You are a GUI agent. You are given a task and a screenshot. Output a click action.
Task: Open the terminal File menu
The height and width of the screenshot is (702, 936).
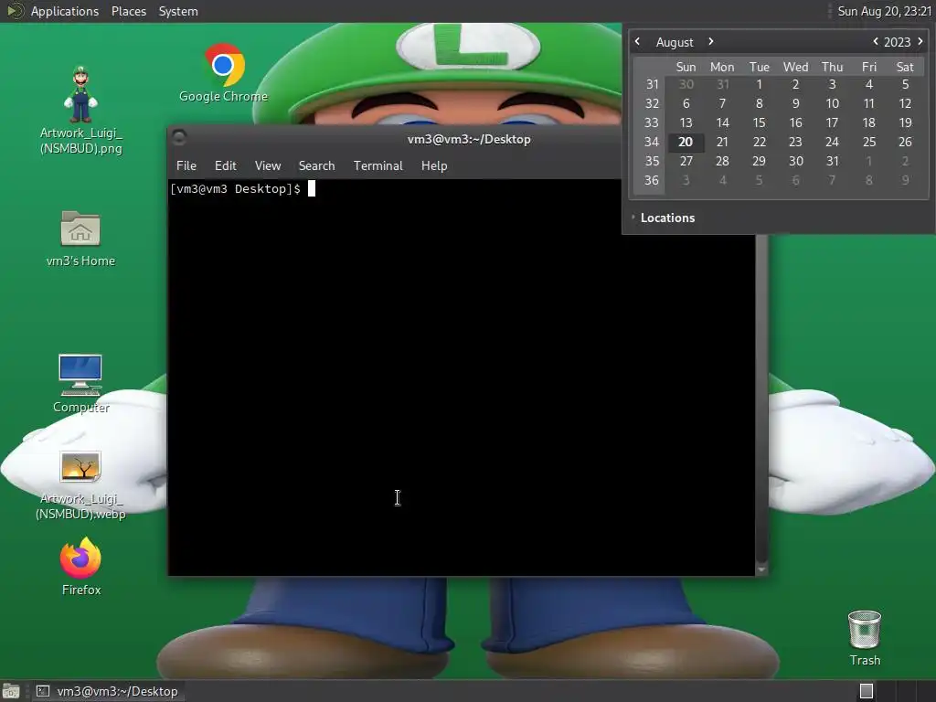pos(186,166)
